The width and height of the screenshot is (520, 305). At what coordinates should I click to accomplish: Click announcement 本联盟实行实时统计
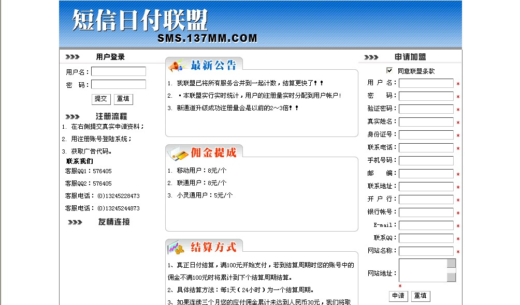point(259,96)
